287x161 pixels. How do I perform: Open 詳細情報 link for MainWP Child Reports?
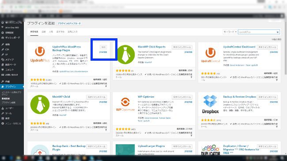click(189, 52)
